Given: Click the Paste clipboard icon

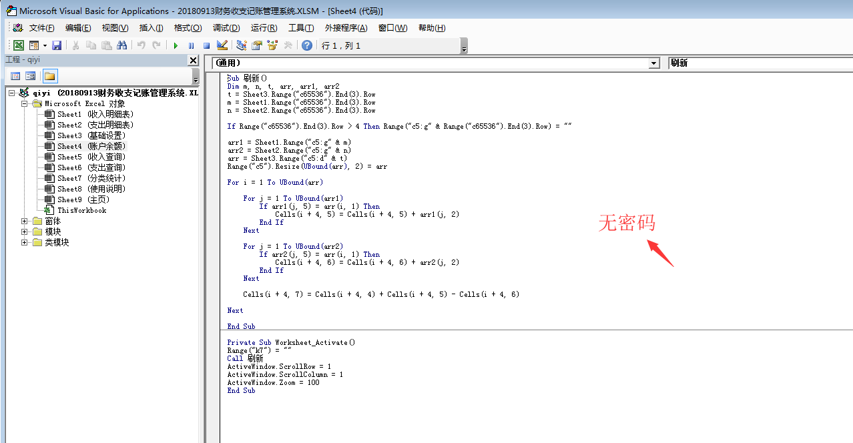Looking at the screenshot, I should coord(106,45).
